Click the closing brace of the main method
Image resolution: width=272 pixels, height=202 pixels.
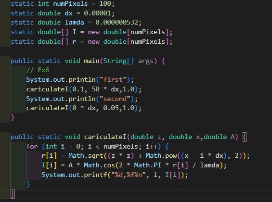(x=13, y=118)
